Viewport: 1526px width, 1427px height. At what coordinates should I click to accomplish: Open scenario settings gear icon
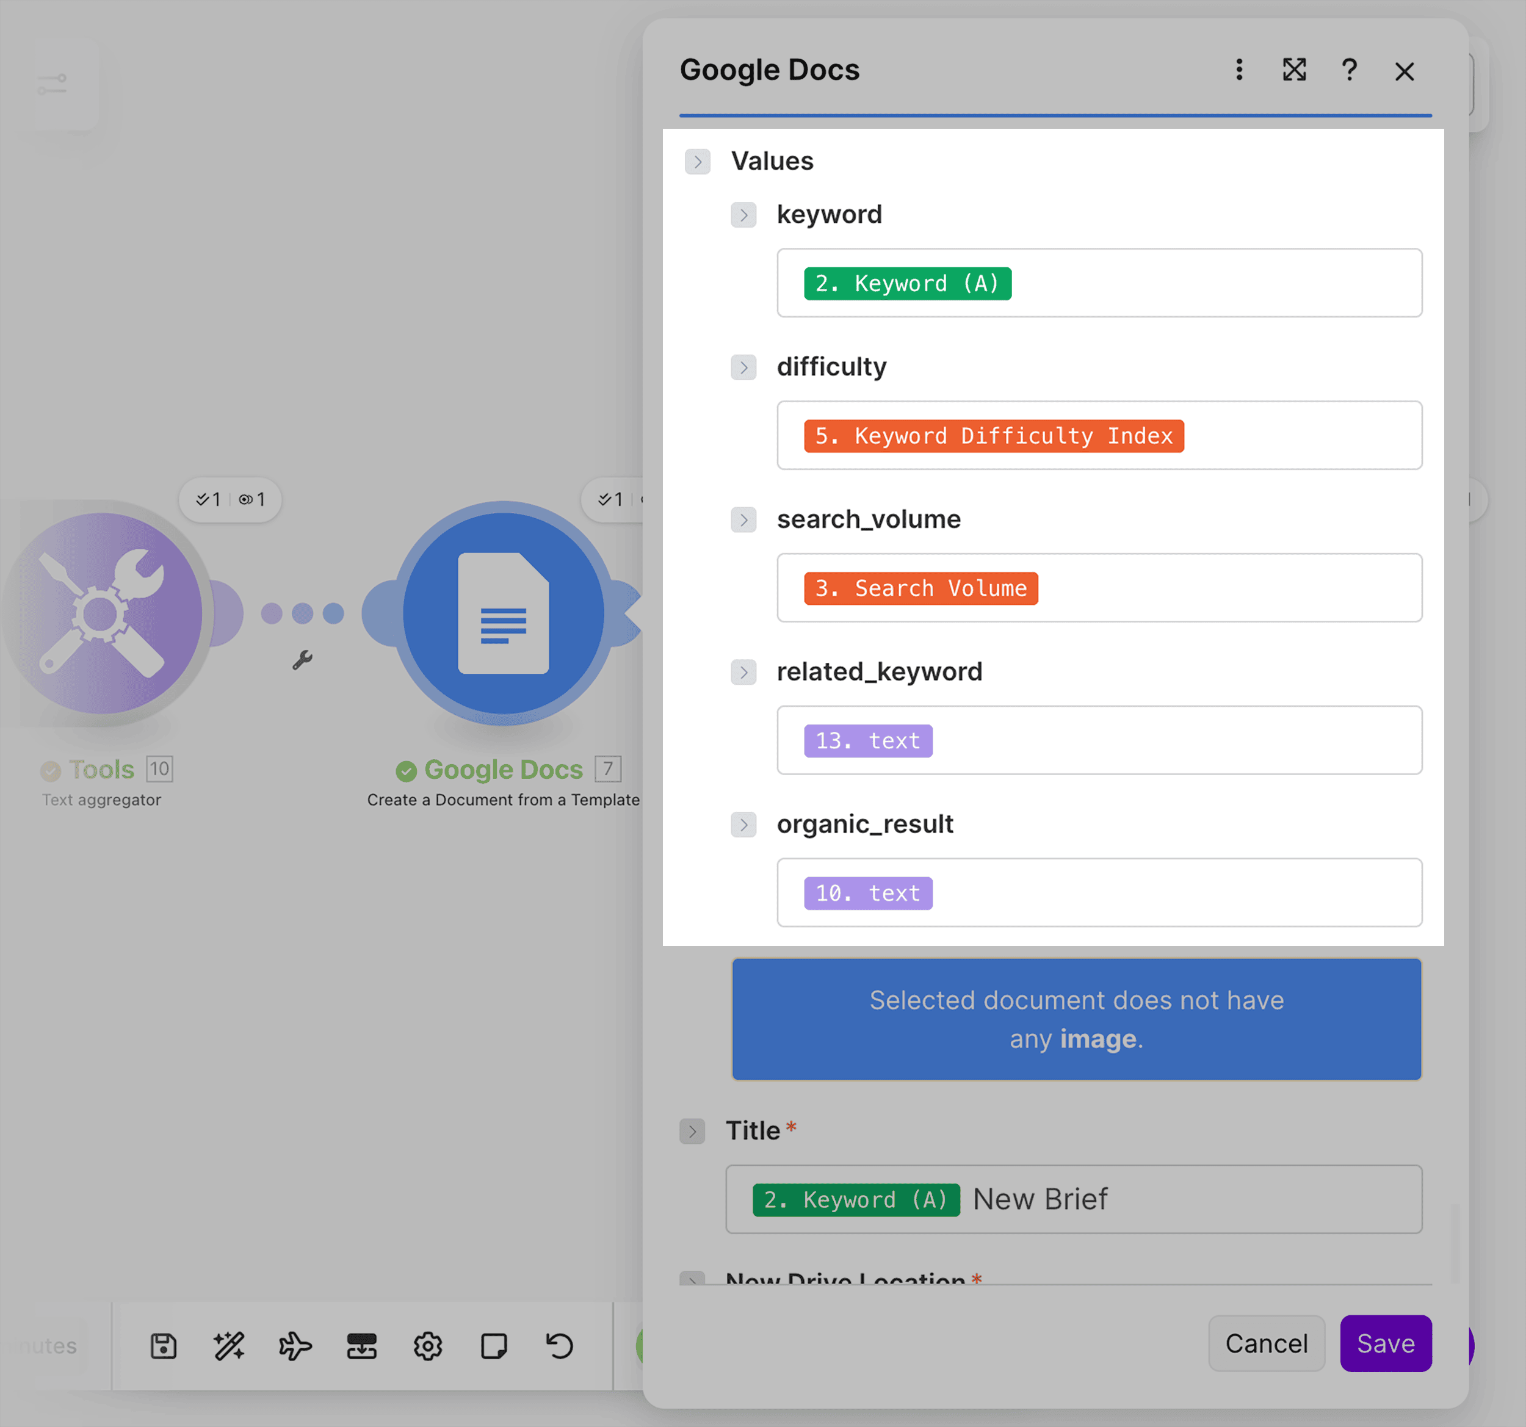click(427, 1346)
